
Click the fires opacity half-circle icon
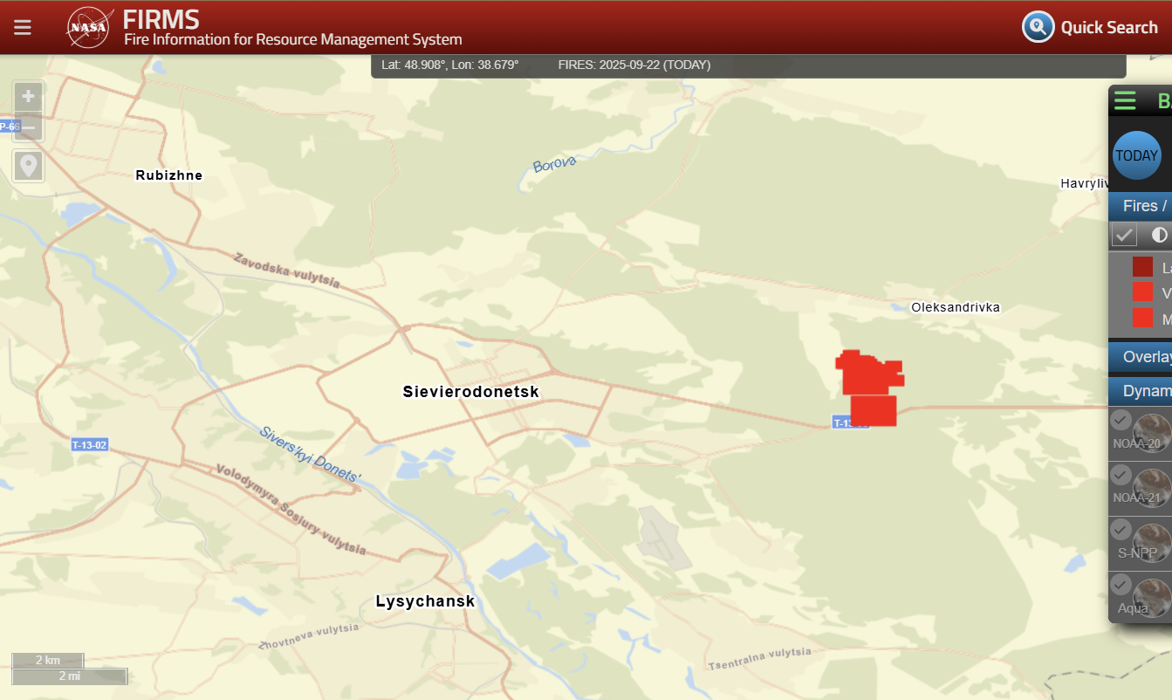point(1159,235)
